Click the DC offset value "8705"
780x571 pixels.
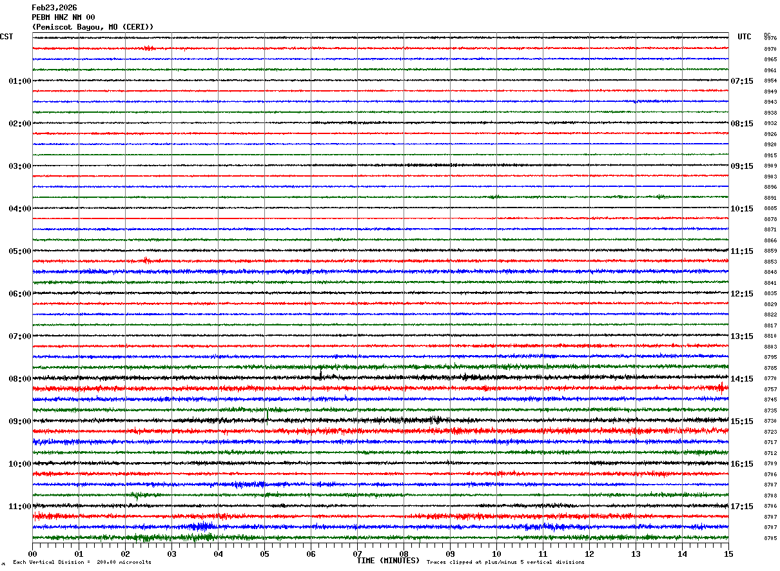[770, 538]
